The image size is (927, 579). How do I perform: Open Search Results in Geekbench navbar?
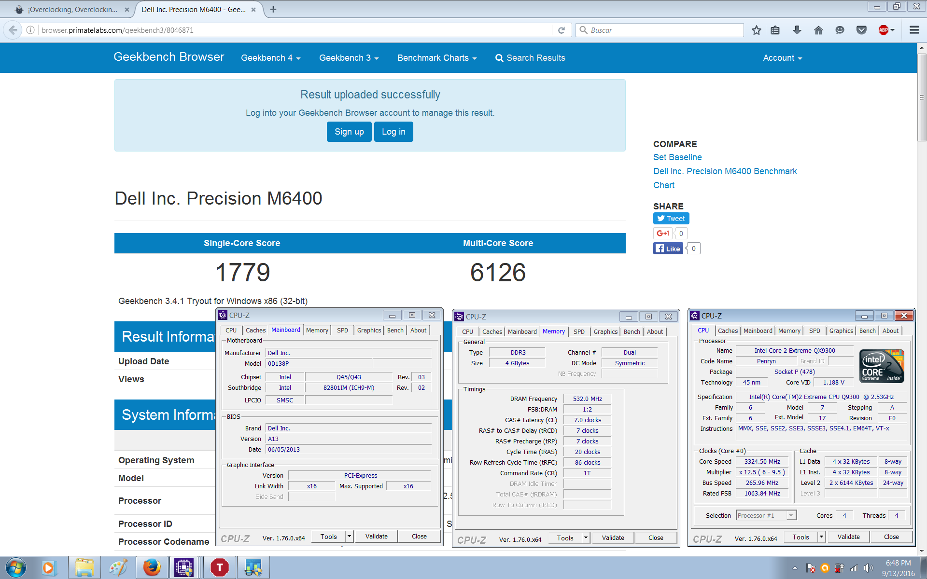pyautogui.click(x=530, y=58)
